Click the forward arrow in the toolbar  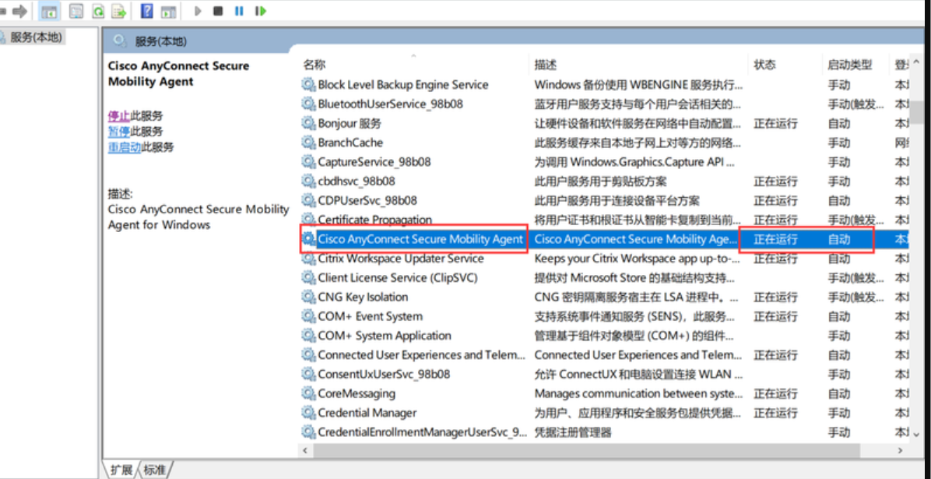click(19, 11)
